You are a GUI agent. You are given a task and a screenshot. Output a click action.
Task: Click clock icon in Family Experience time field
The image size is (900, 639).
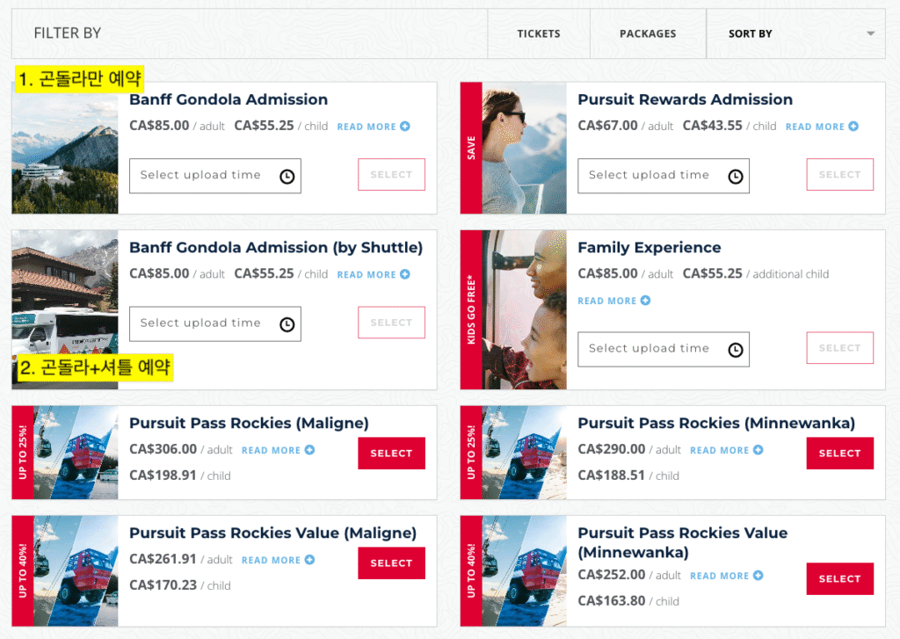[x=736, y=350]
